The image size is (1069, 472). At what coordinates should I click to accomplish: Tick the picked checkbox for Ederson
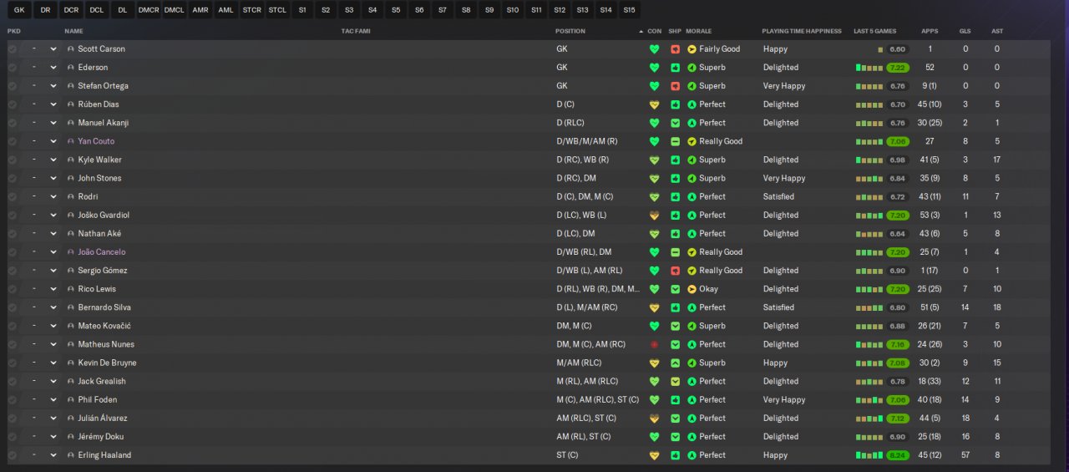pos(12,68)
